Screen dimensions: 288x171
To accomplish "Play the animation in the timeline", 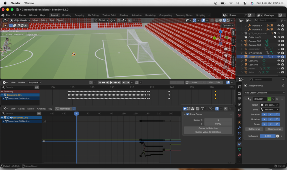I will pos(111,83).
